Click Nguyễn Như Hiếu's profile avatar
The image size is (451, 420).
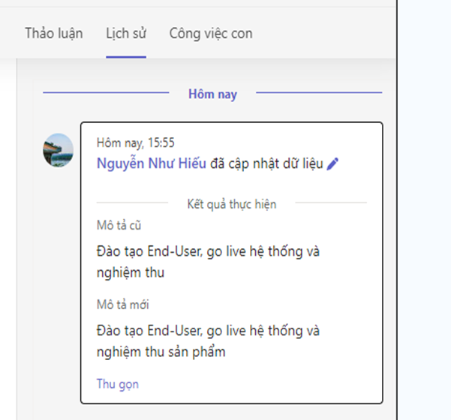[58, 151]
